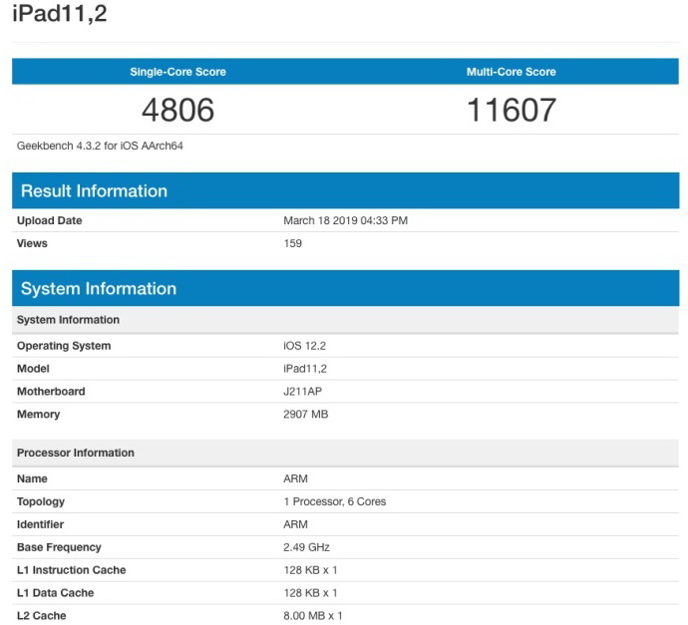Select the Upload Date label
Viewport: 688px width, 625px height.
click(49, 220)
